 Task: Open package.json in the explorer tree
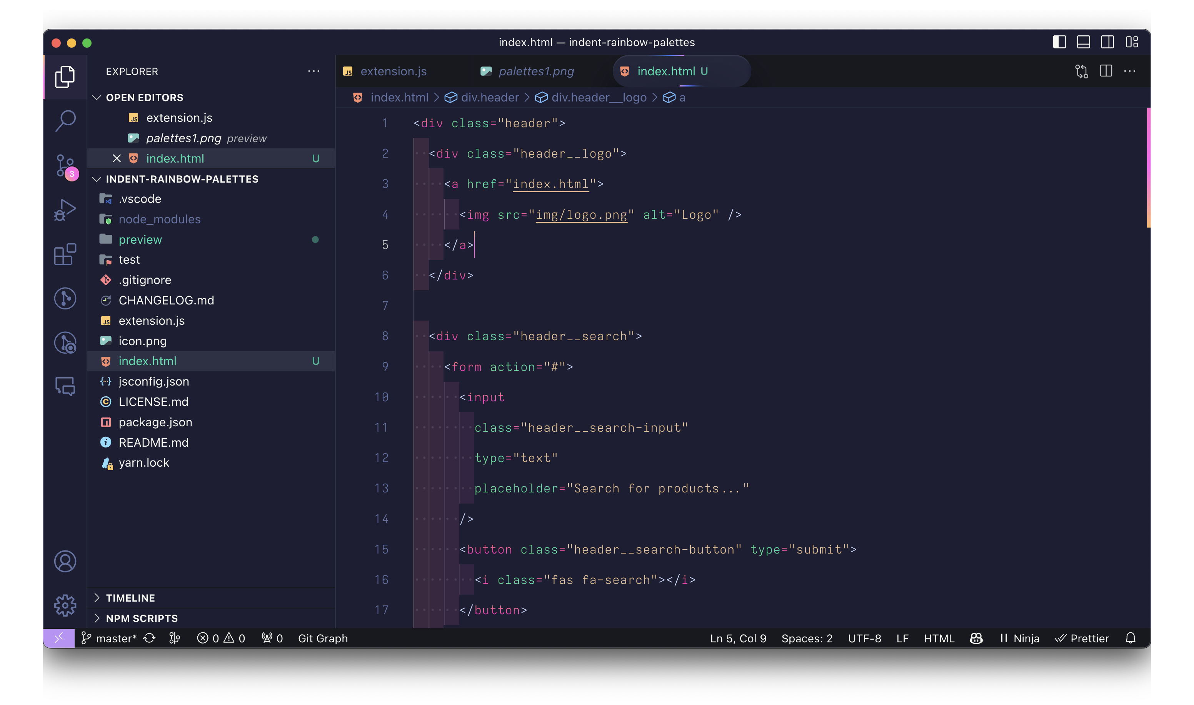click(x=155, y=422)
